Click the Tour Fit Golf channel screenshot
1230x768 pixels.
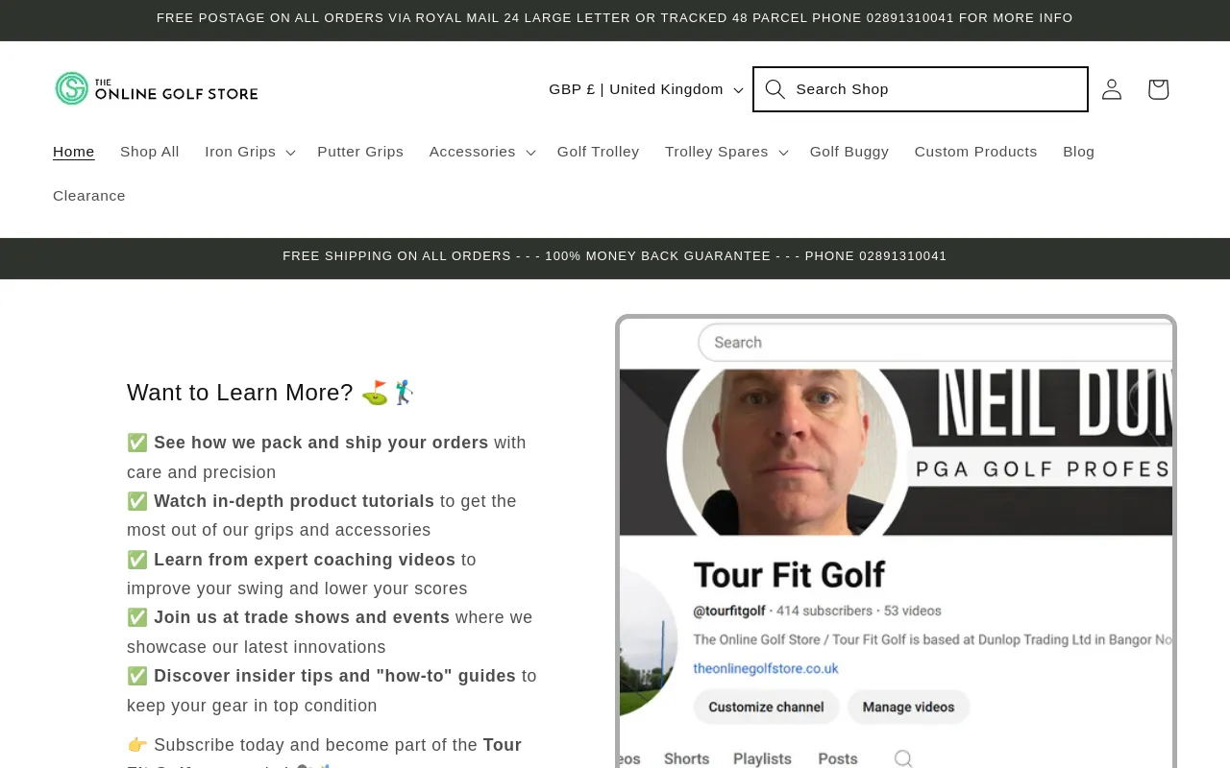[x=896, y=542]
